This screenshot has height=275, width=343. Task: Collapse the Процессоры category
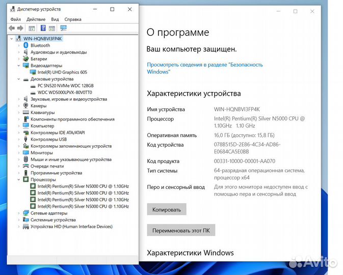[x=18, y=179]
